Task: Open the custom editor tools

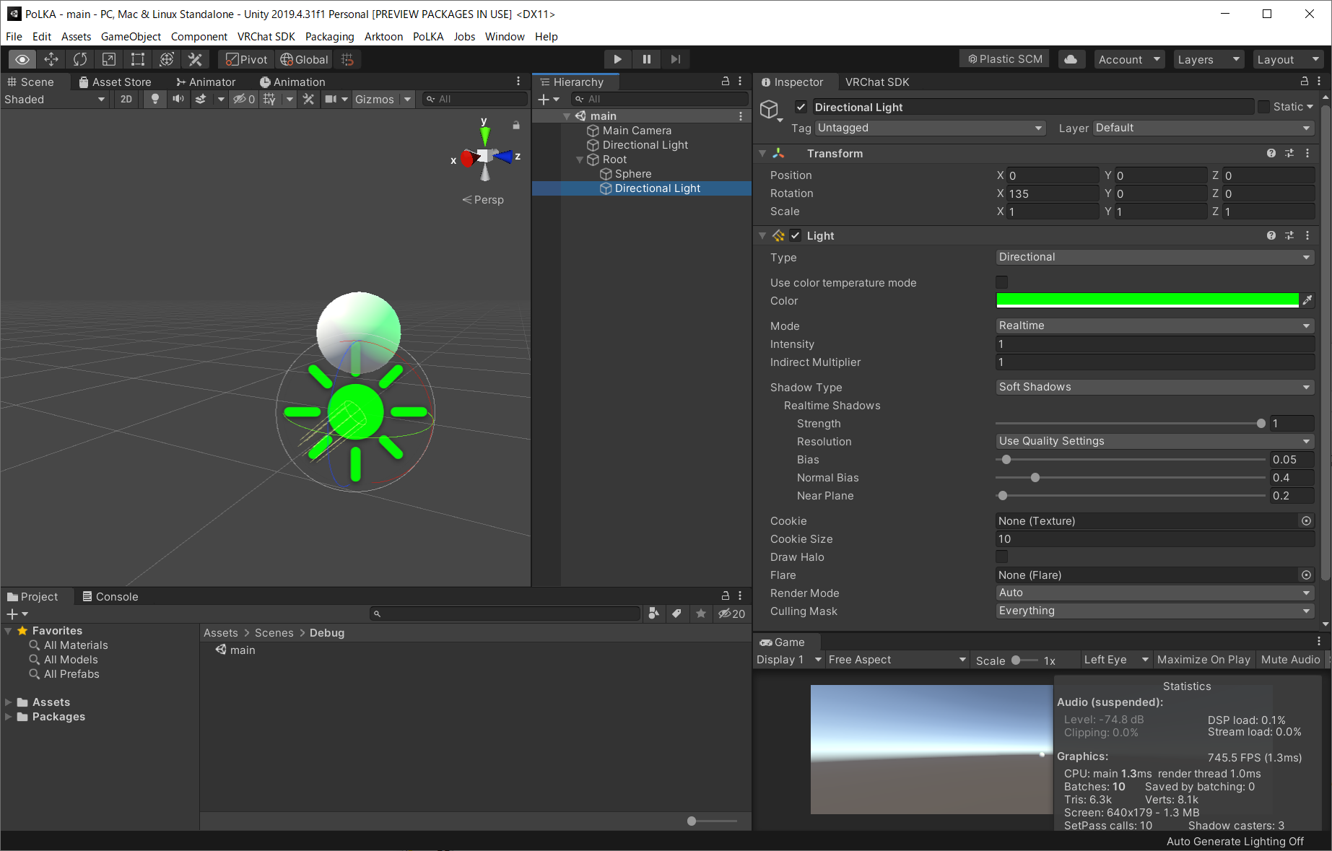Action: click(x=195, y=59)
